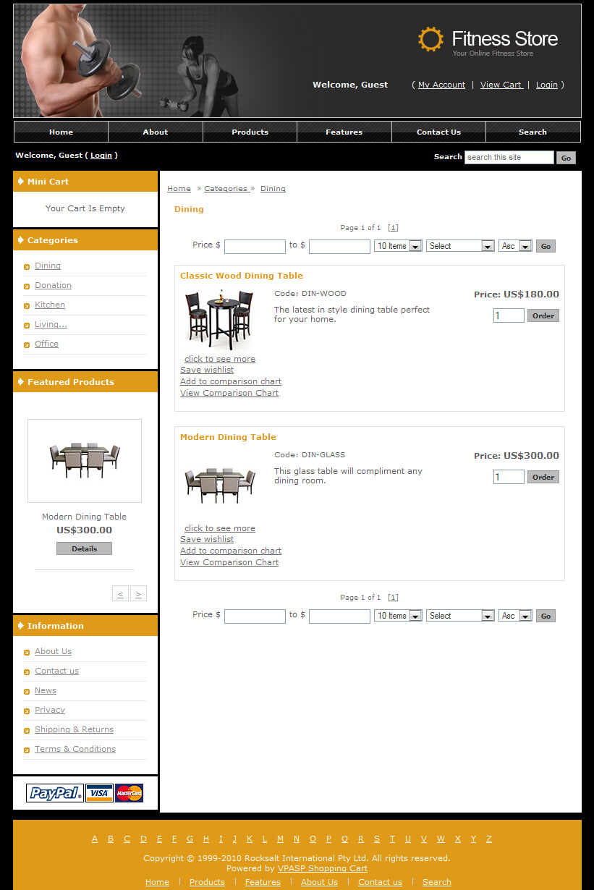Expand the bottom Asc order dropdown
This screenshot has width=594, height=890.
coord(515,616)
